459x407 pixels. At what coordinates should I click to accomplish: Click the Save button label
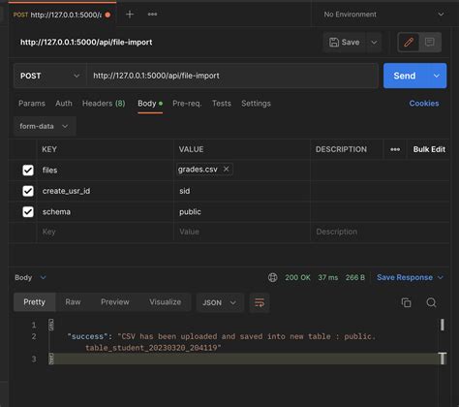(351, 43)
